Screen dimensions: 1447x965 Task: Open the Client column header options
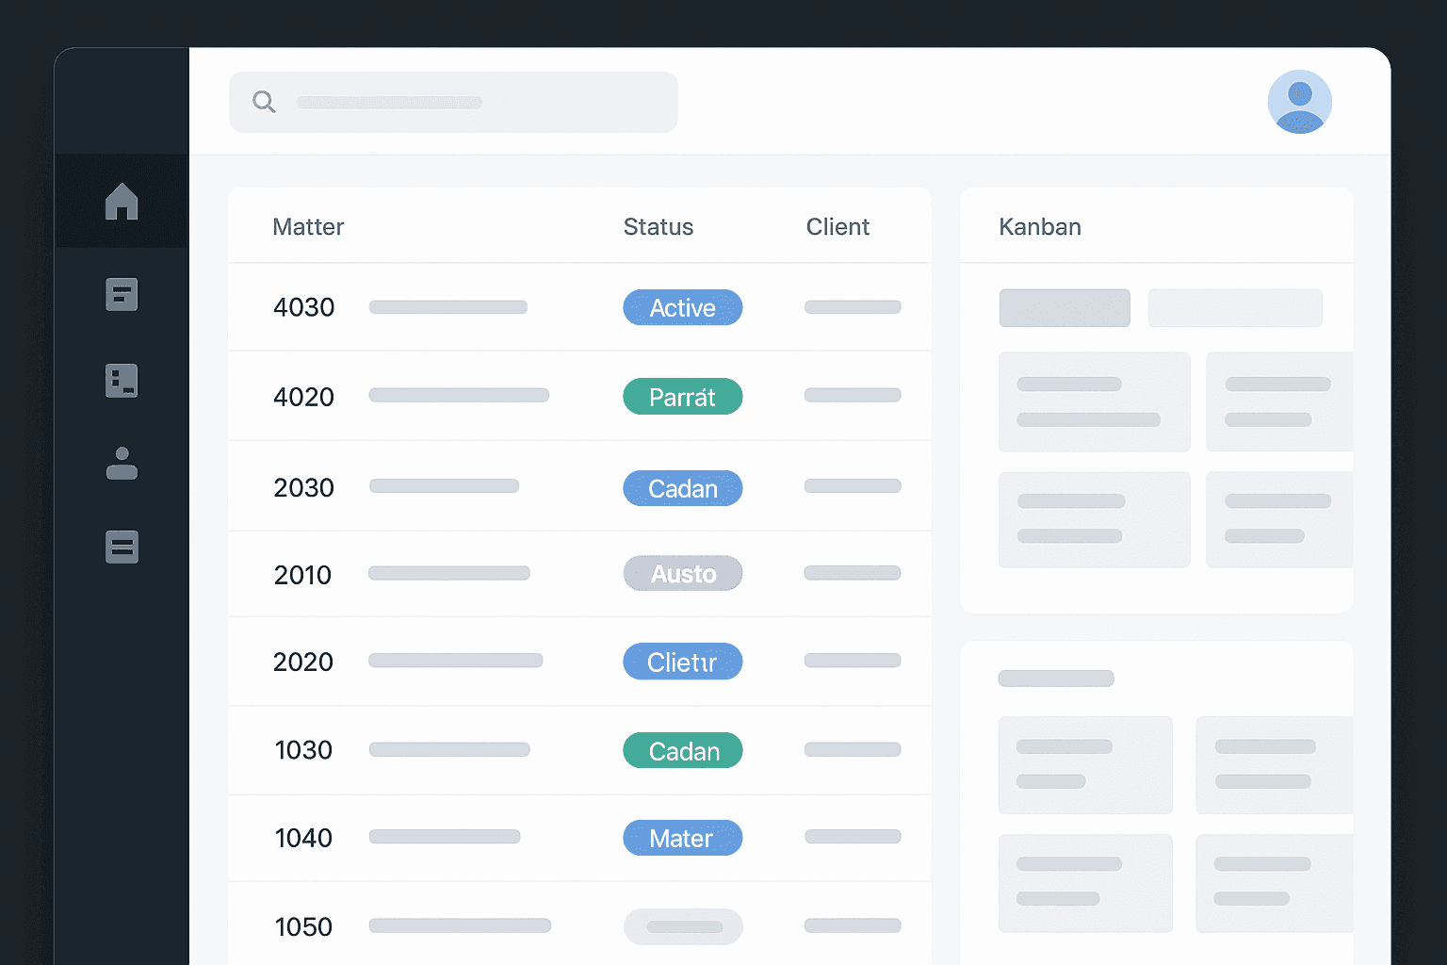click(x=837, y=226)
